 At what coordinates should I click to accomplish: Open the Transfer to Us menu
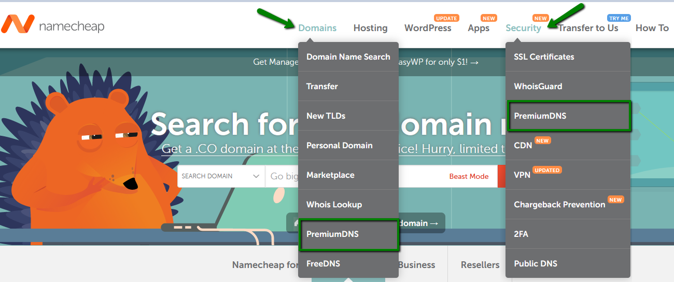588,28
